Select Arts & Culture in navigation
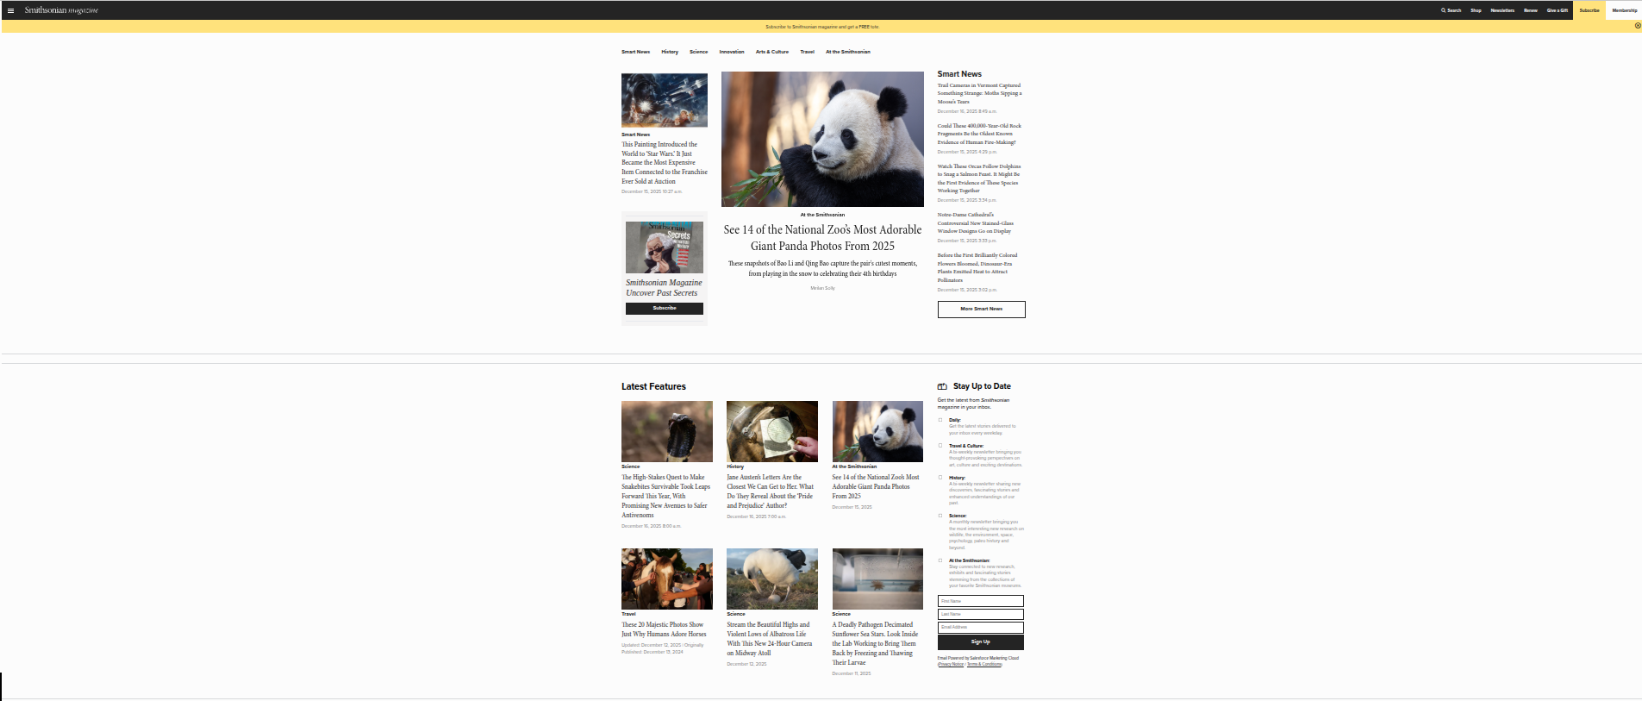This screenshot has width=1642, height=701. pos(771,52)
